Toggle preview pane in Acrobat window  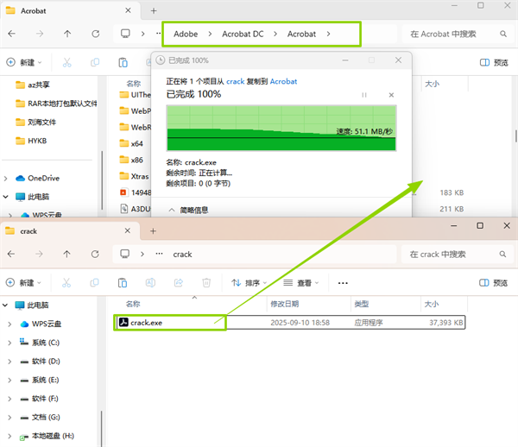pyautogui.click(x=494, y=62)
